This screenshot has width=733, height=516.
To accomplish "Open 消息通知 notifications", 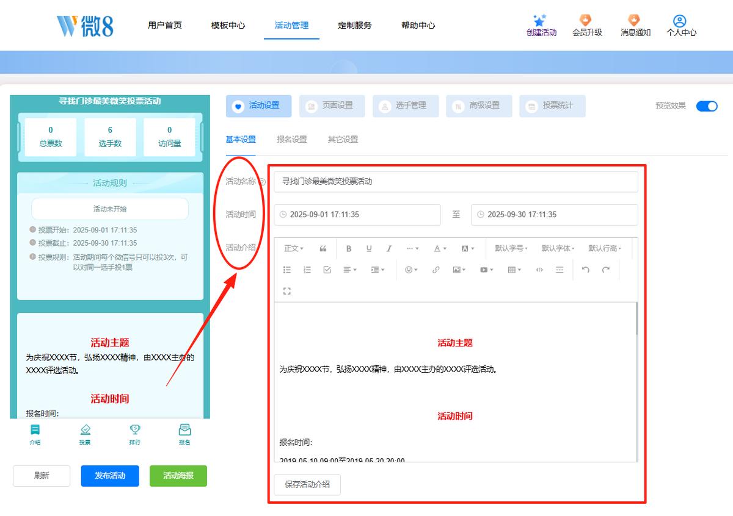I will [x=635, y=26].
